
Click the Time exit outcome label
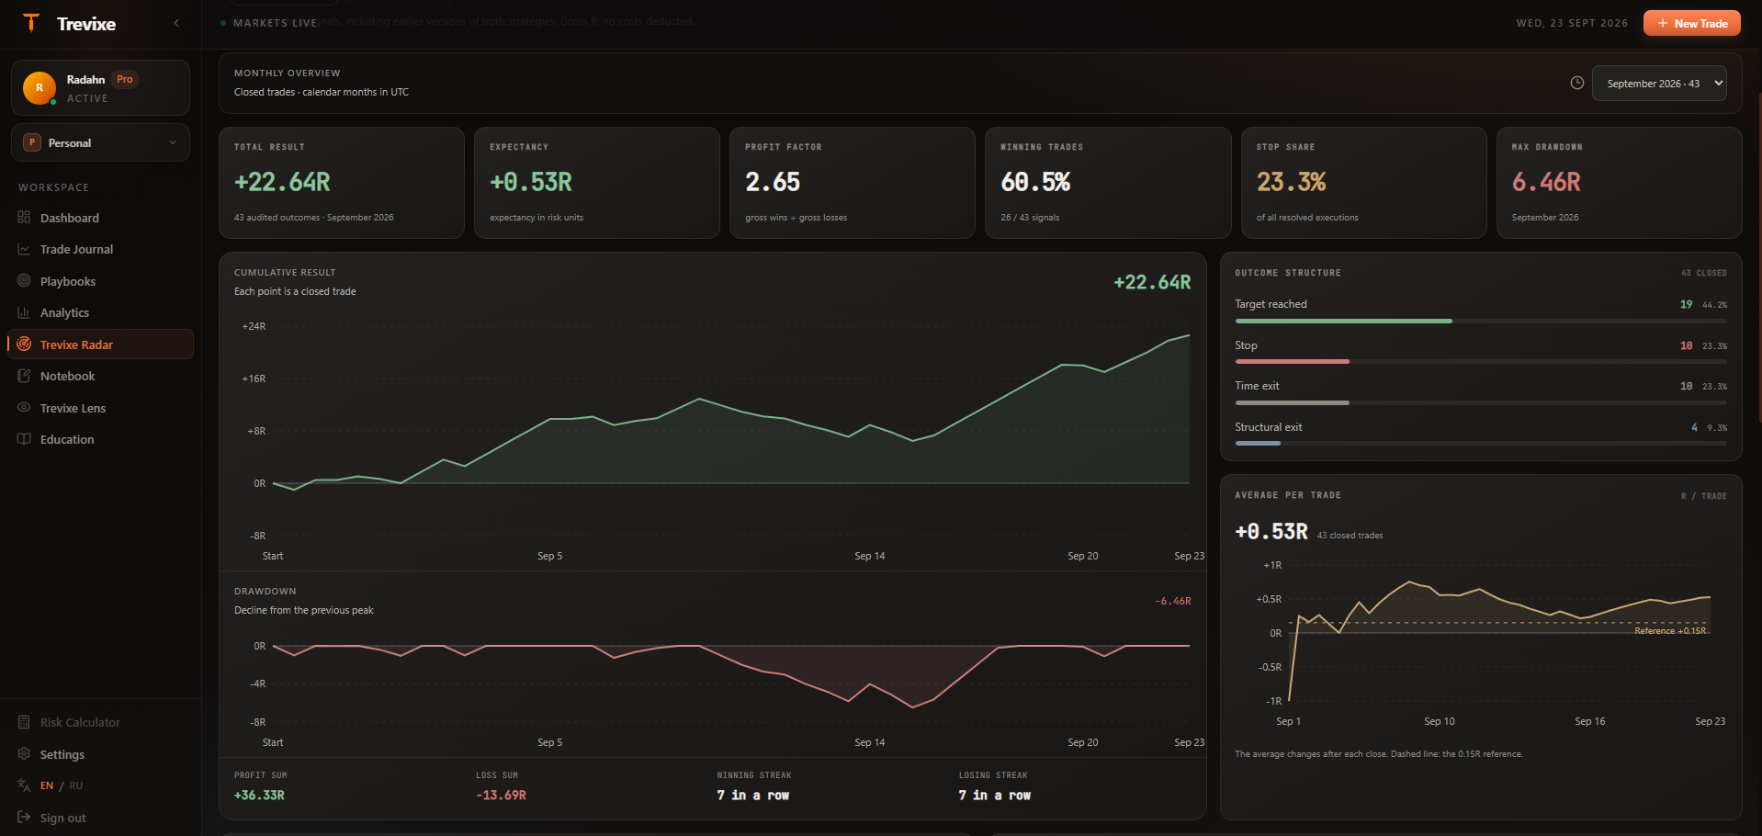click(x=1257, y=386)
